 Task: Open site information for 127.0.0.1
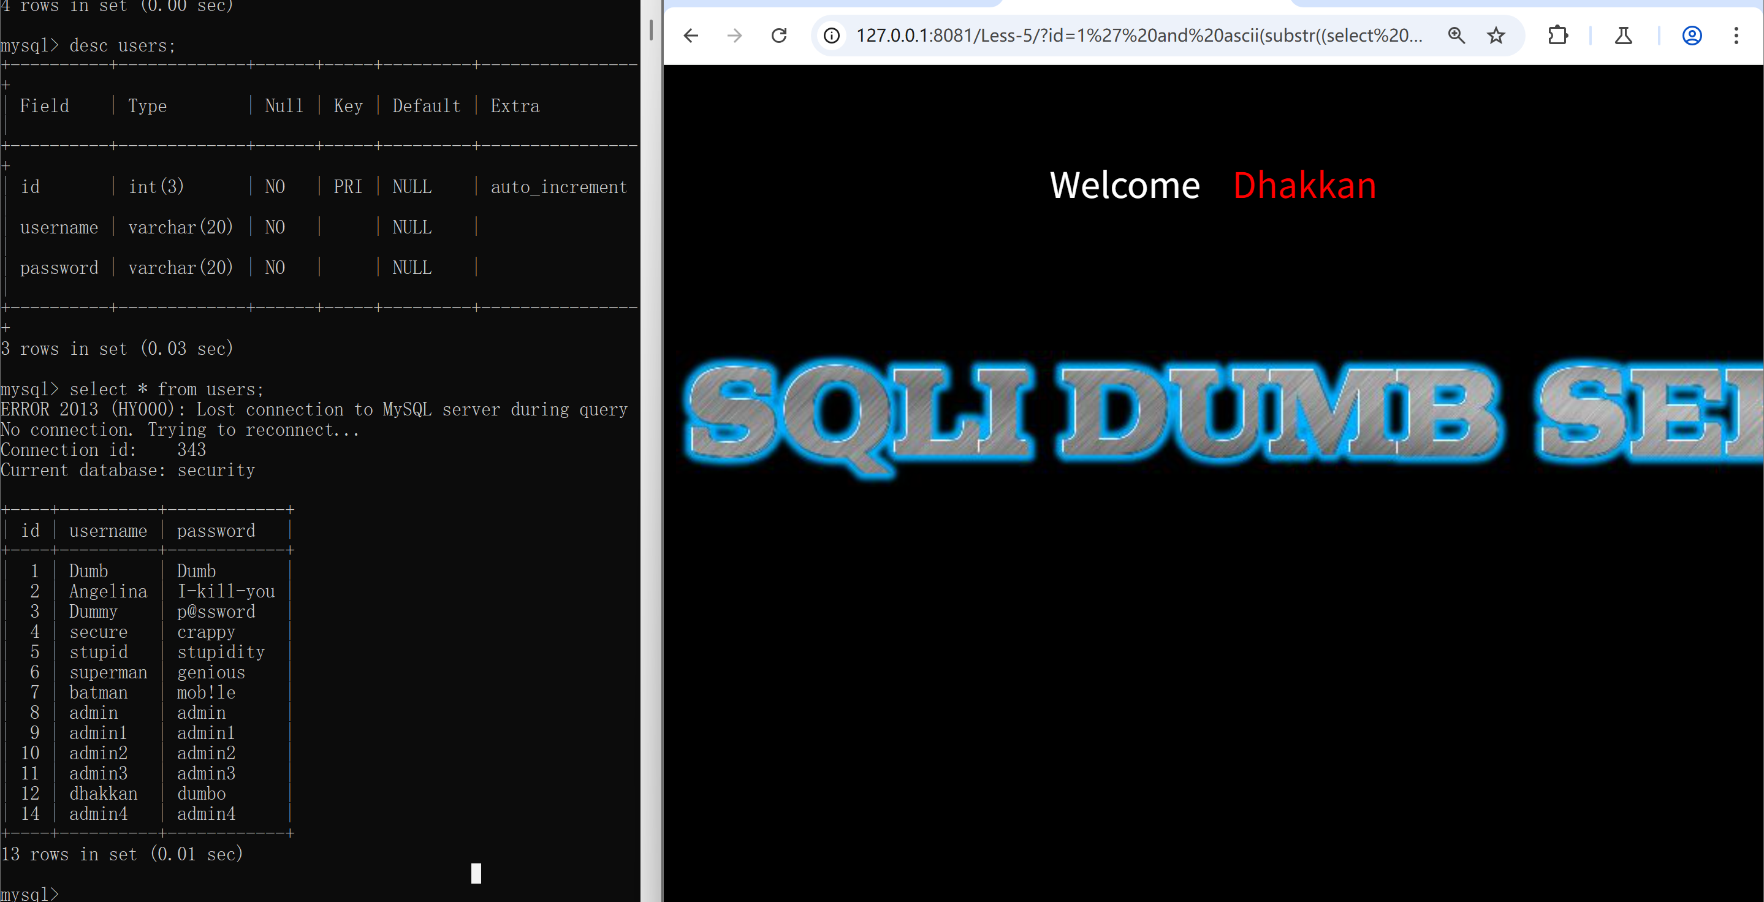click(x=831, y=36)
